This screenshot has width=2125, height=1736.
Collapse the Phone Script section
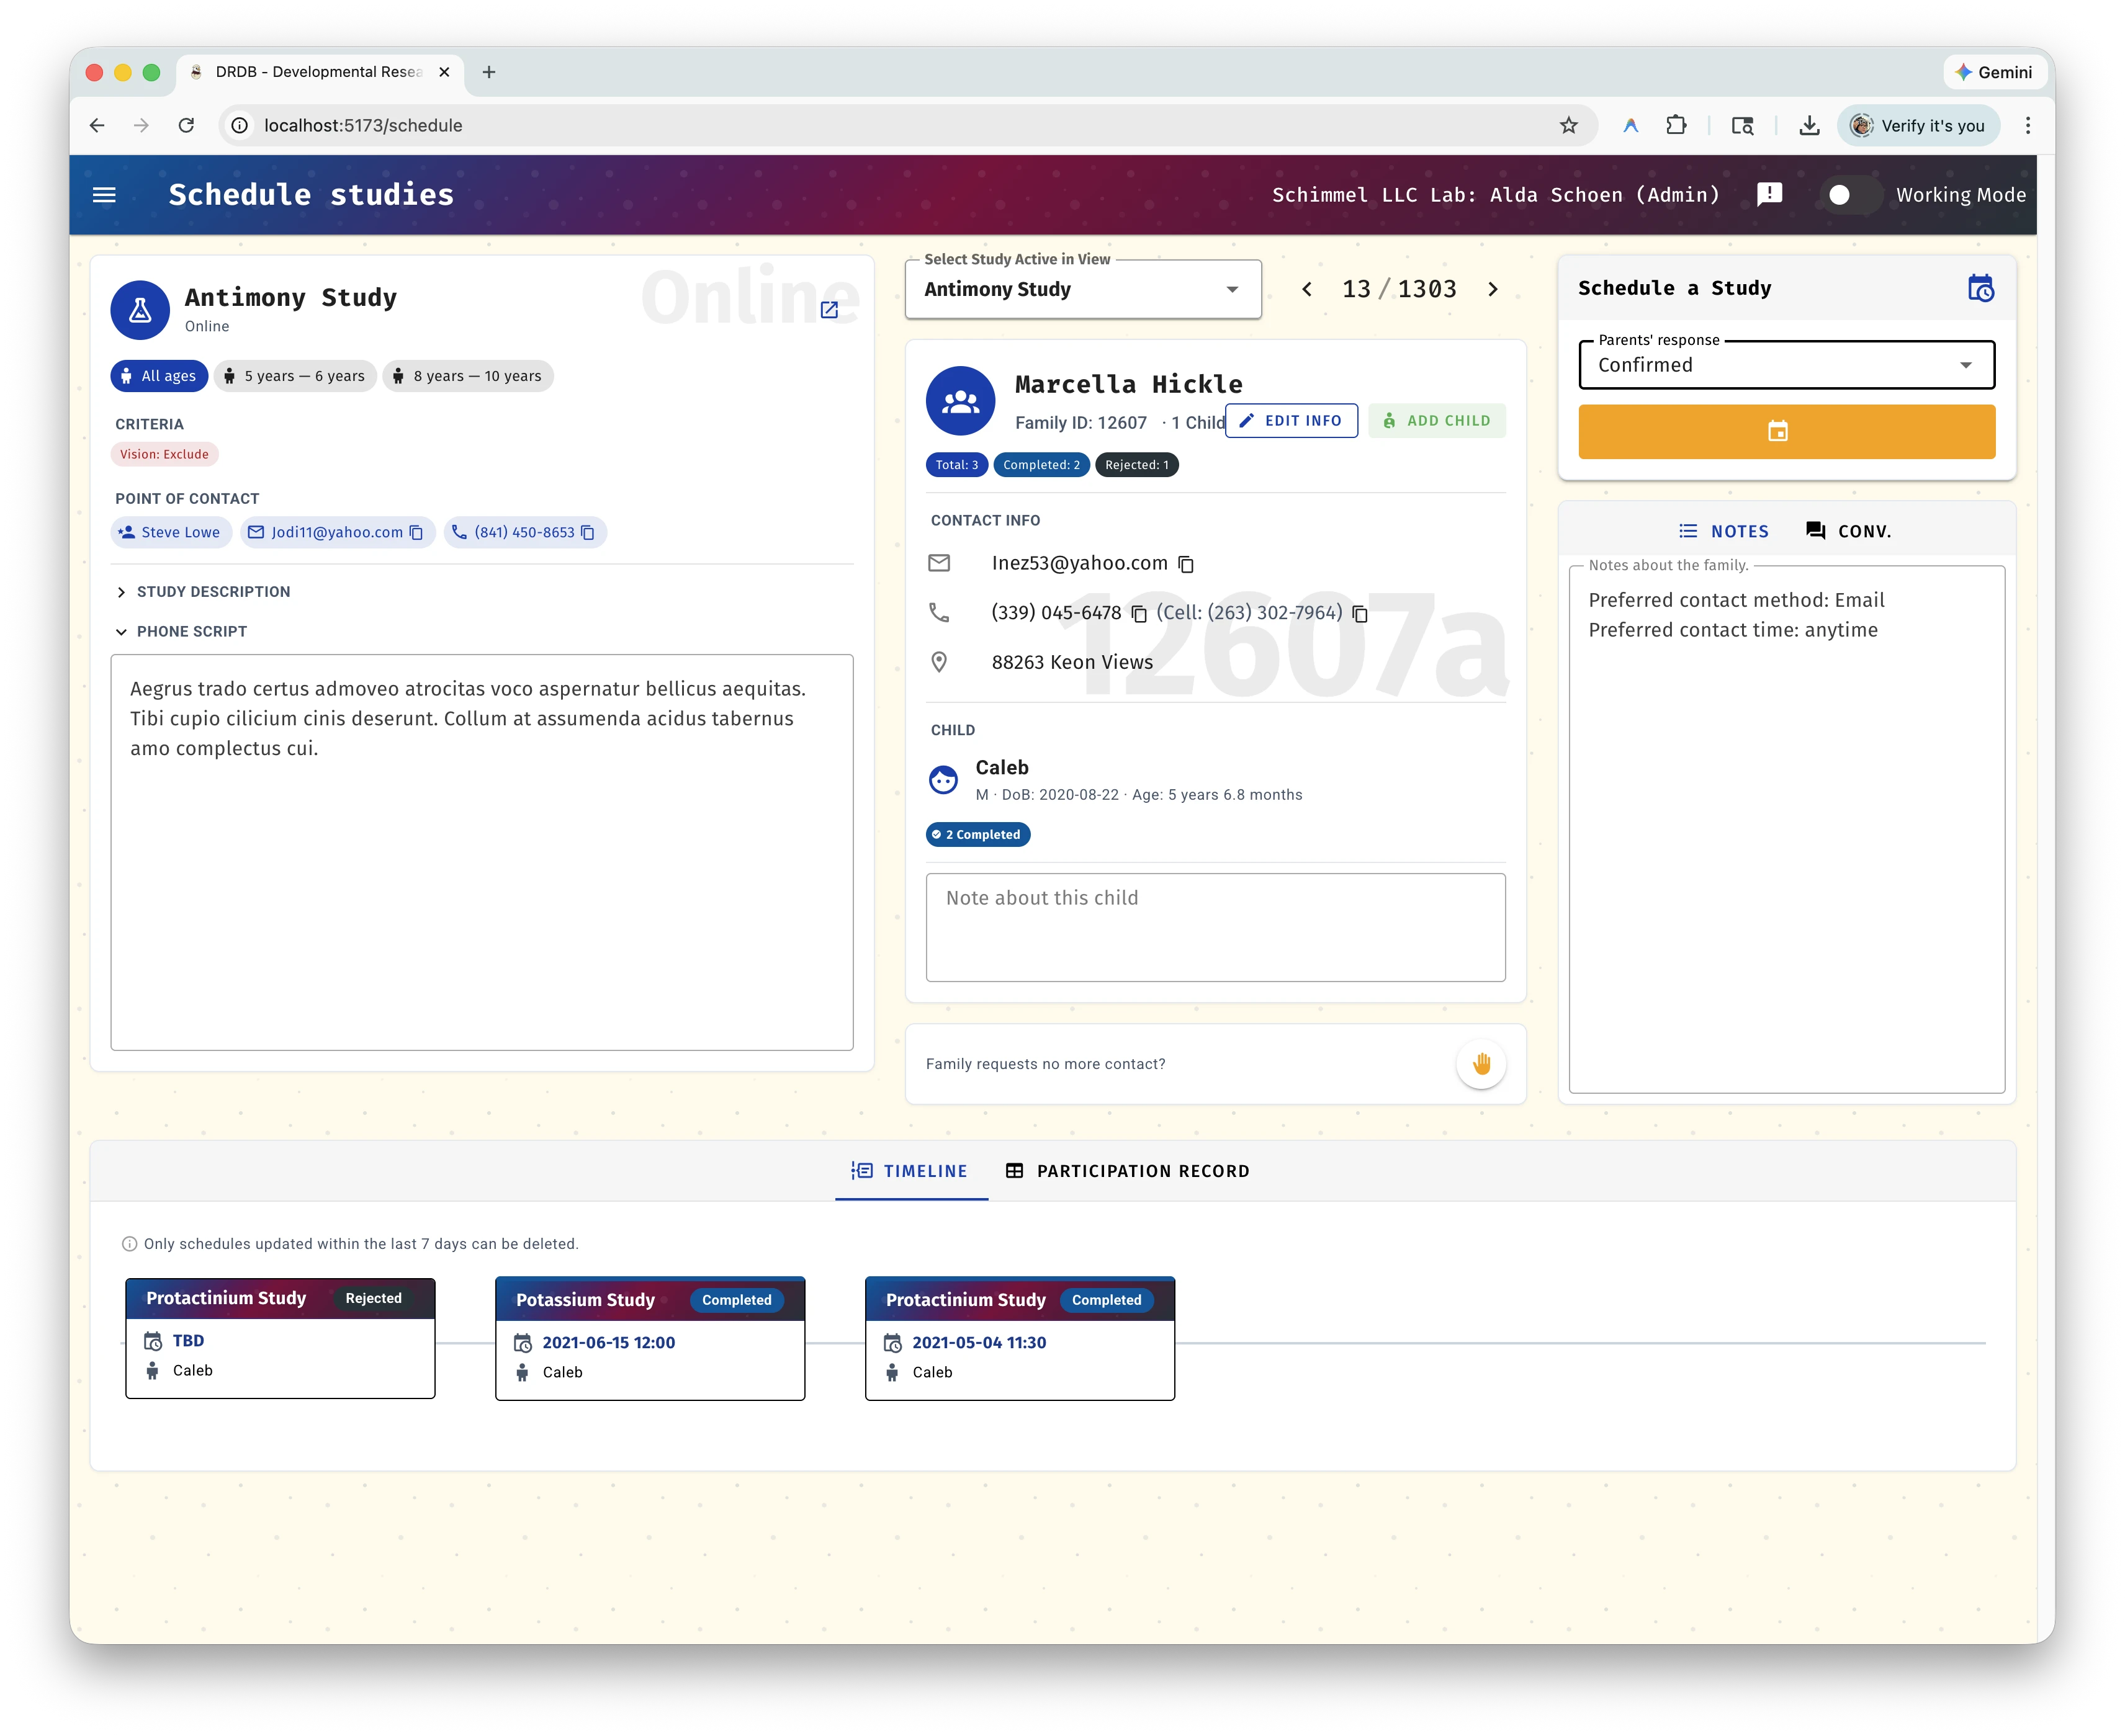182,631
